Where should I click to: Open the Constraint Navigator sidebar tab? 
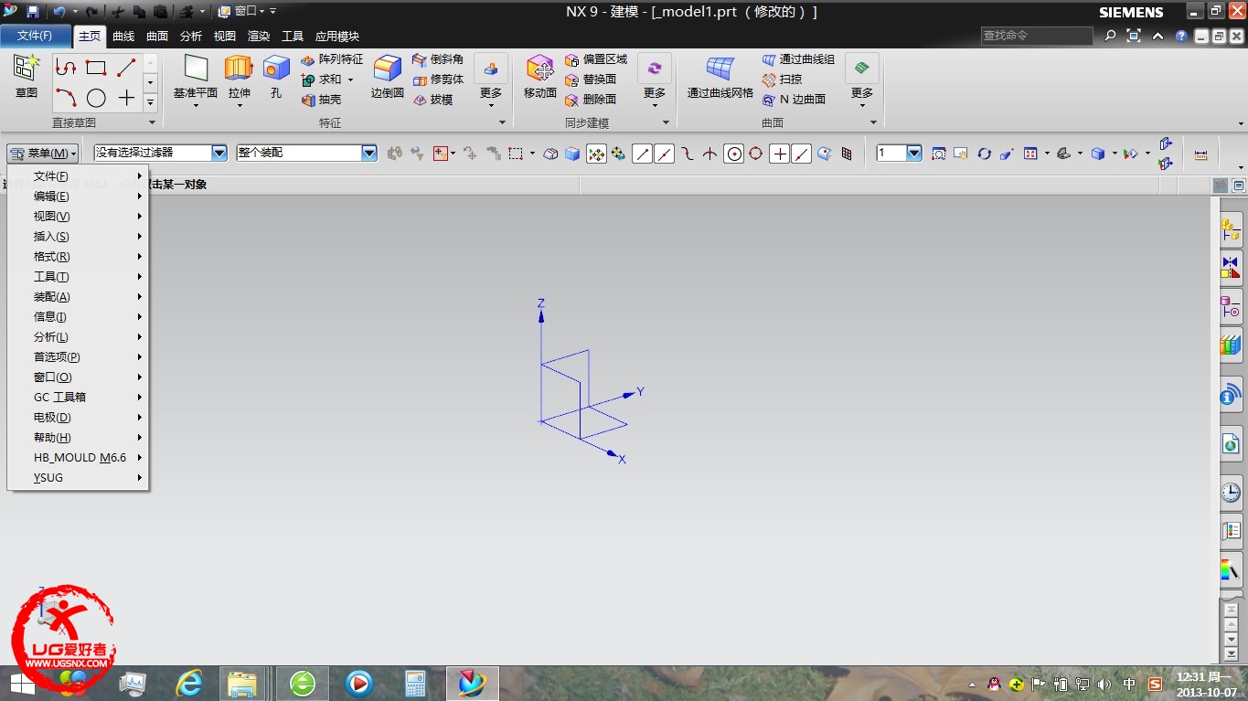point(1231,268)
